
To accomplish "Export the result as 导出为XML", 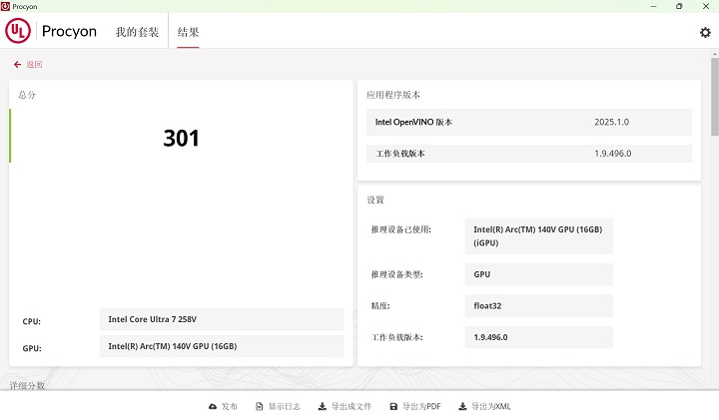I will point(491,406).
